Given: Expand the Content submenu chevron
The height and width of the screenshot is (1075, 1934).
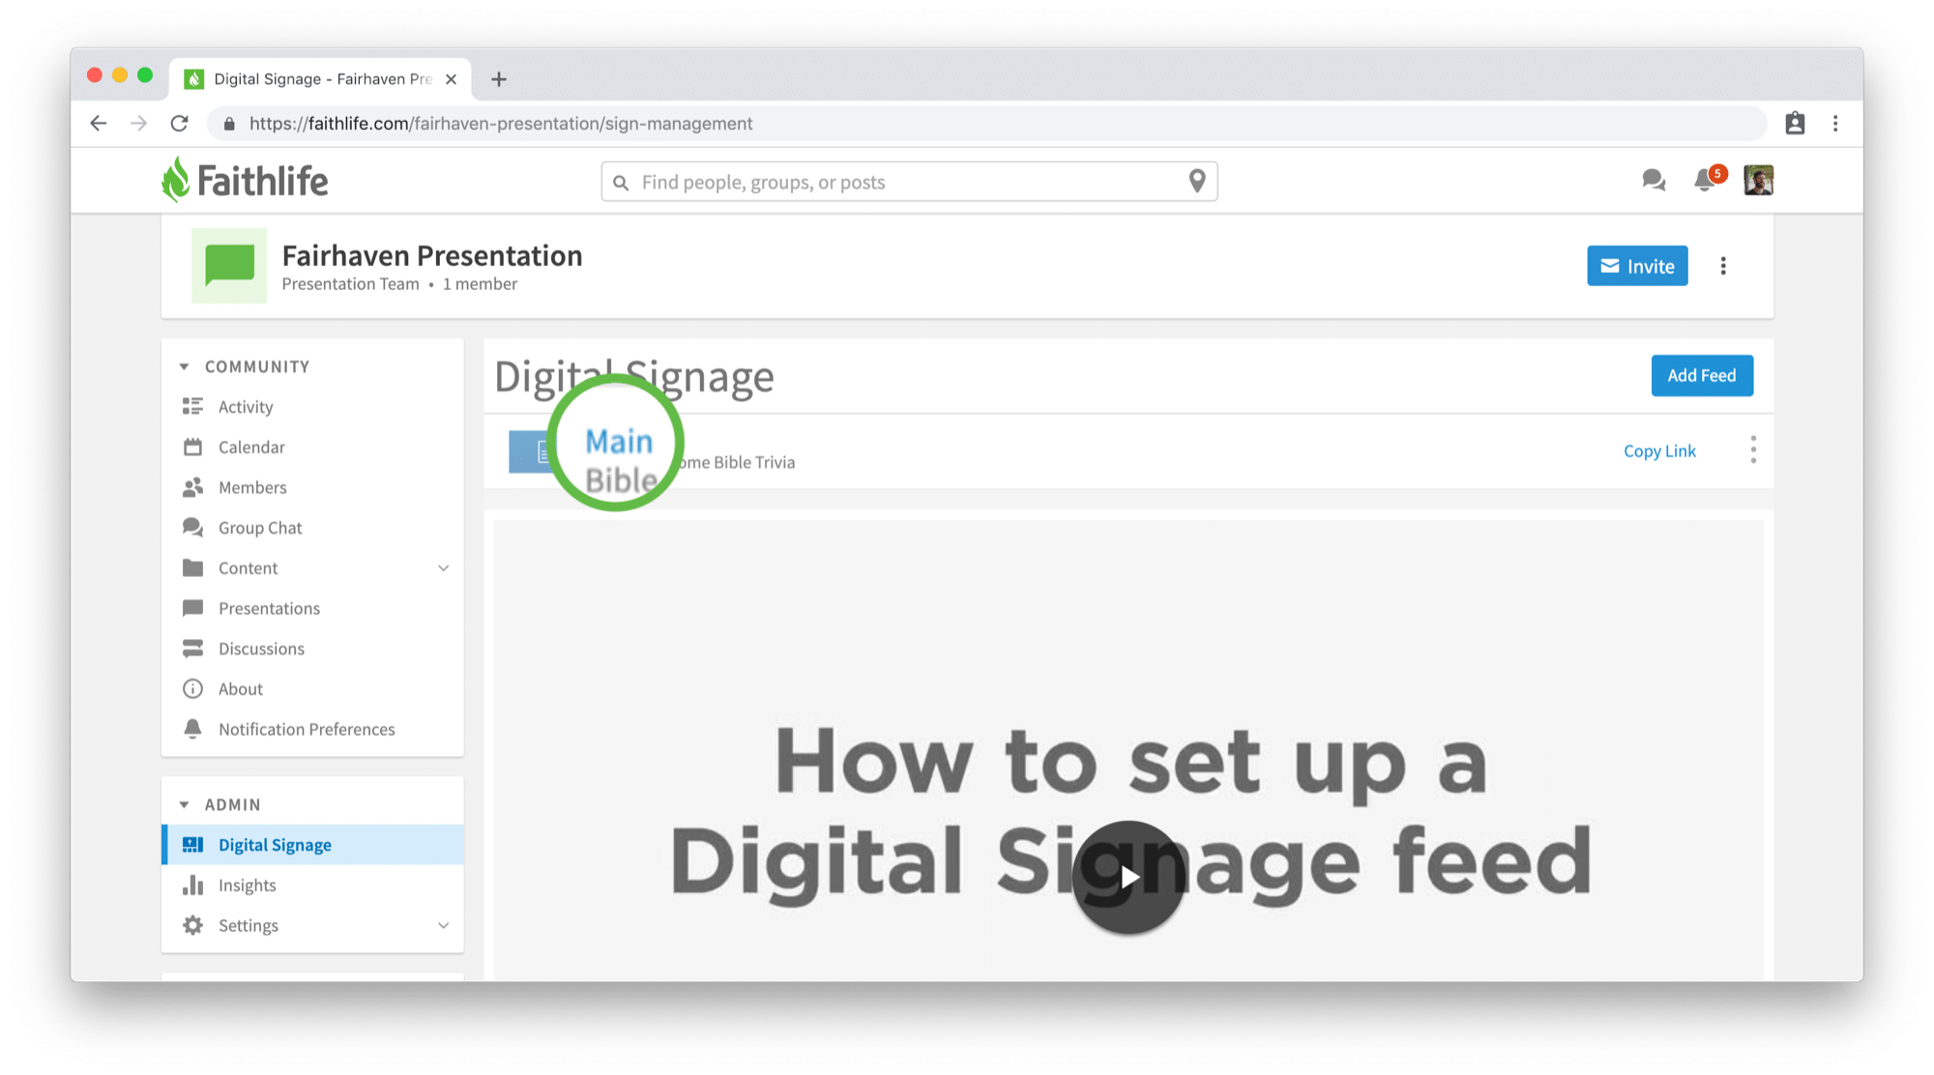Looking at the screenshot, I should pyautogui.click(x=444, y=568).
